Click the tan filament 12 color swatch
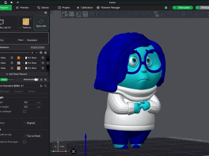This screenshot has width=209, height=156. point(19,68)
